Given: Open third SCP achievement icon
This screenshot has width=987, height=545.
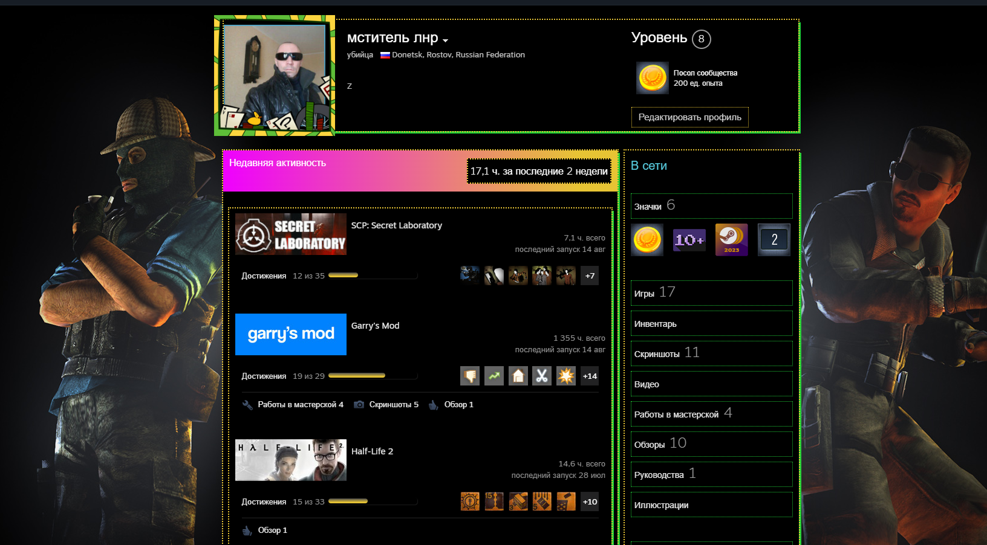Looking at the screenshot, I should click(x=518, y=276).
